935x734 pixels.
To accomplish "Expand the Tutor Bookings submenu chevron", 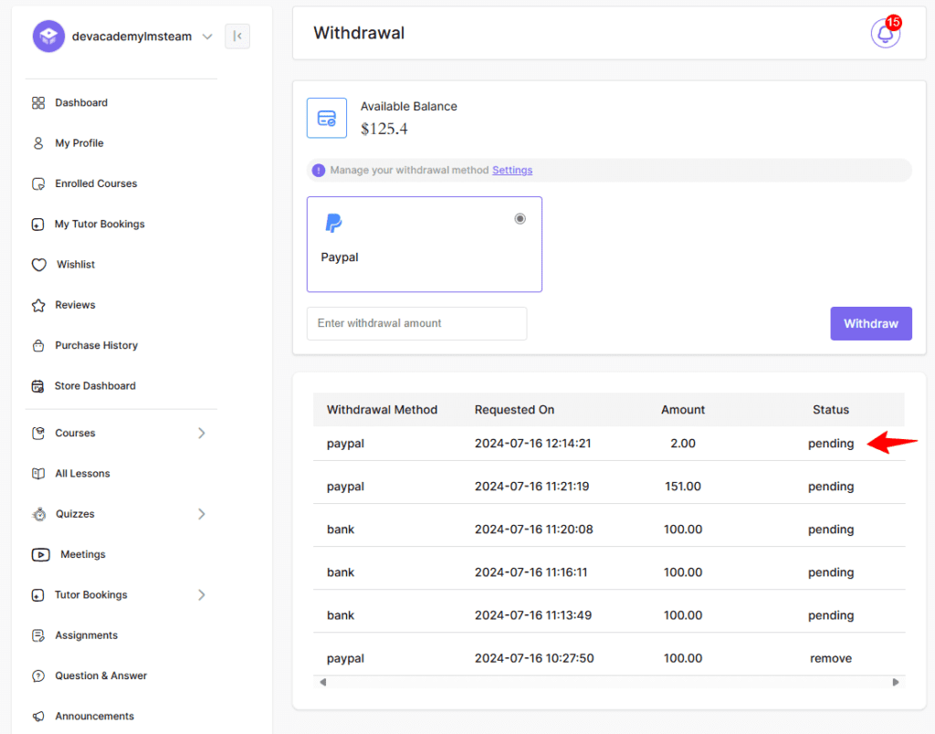I will [202, 595].
